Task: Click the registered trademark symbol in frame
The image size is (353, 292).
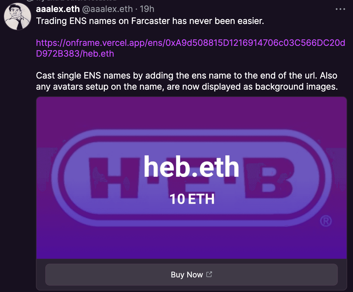Action: [326, 221]
